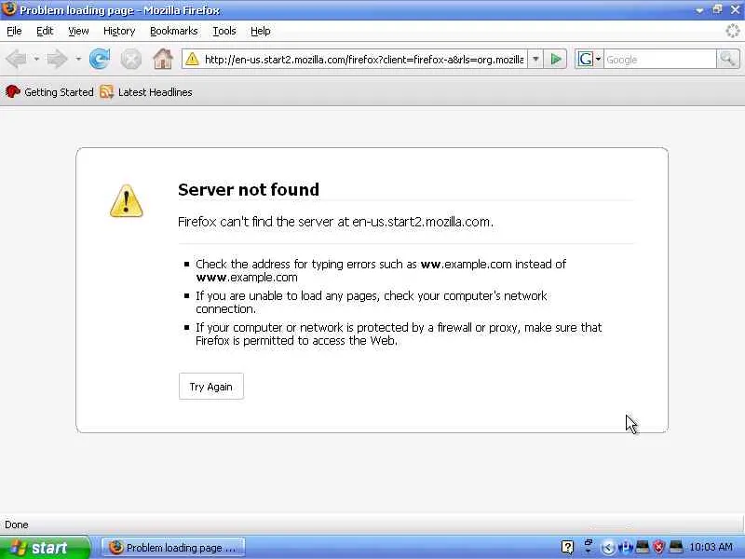Image resolution: width=745 pixels, height=559 pixels.
Task: Open the Help menu
Action: (261, 31)
